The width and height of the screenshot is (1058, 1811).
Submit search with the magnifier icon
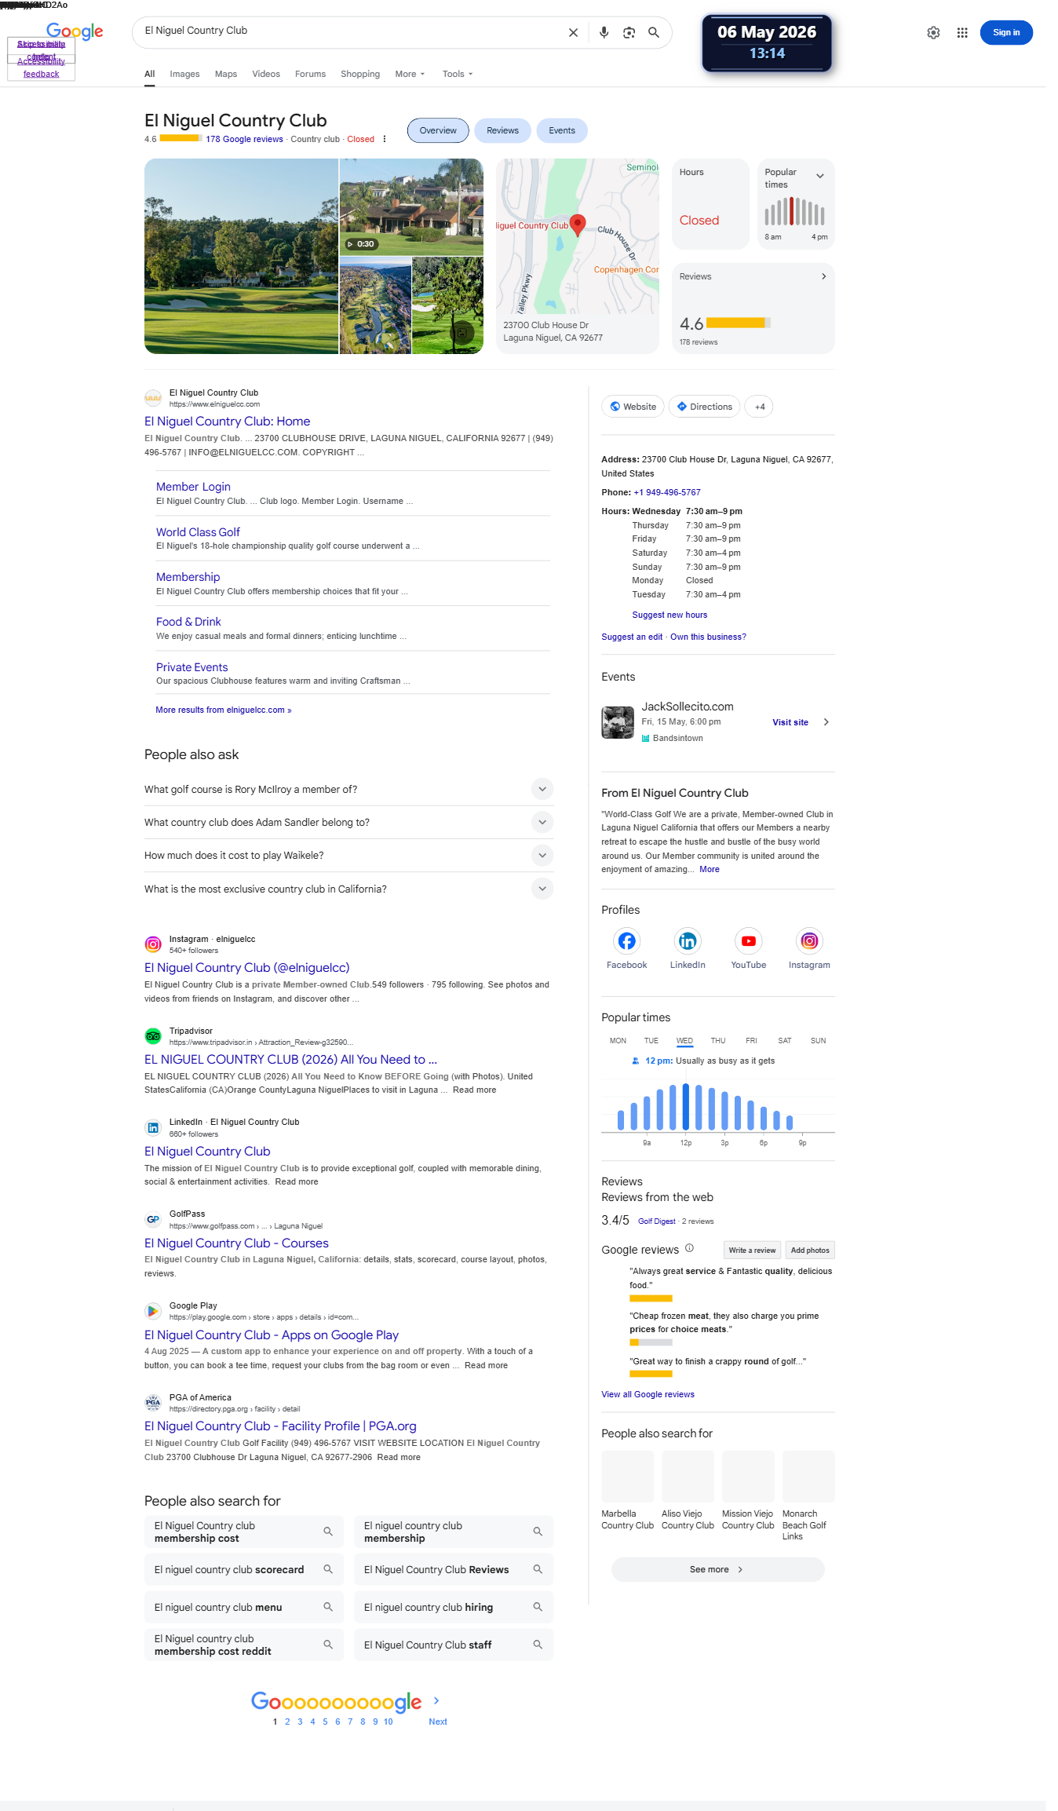pyautogui.click(x=654, y=33)
